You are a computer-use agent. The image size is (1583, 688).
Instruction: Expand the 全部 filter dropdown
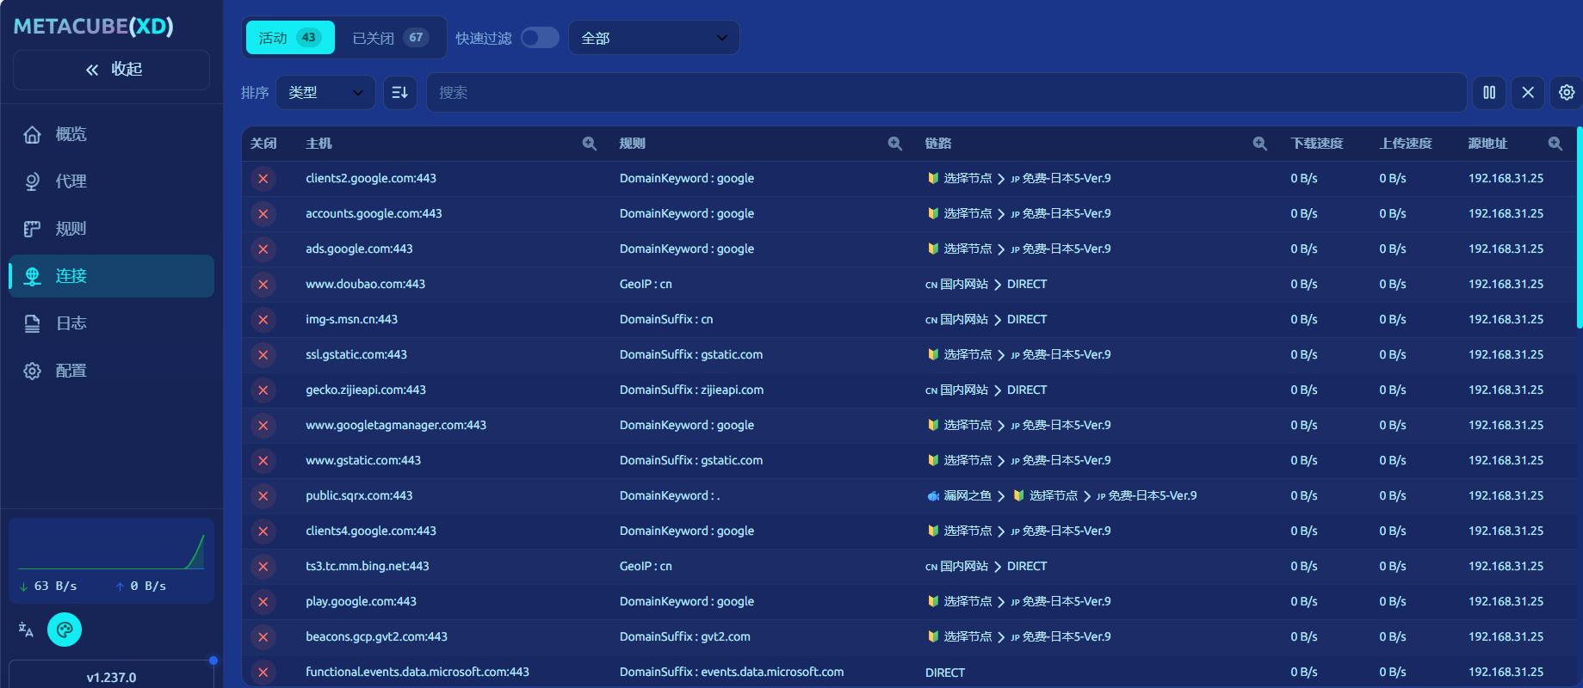(653, 38)
